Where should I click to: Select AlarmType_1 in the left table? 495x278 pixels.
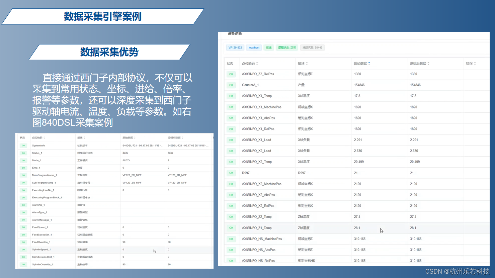(x=39, y=212)
